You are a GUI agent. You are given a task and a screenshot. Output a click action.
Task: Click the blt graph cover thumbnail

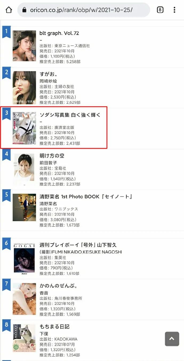(x=24, y=46)
